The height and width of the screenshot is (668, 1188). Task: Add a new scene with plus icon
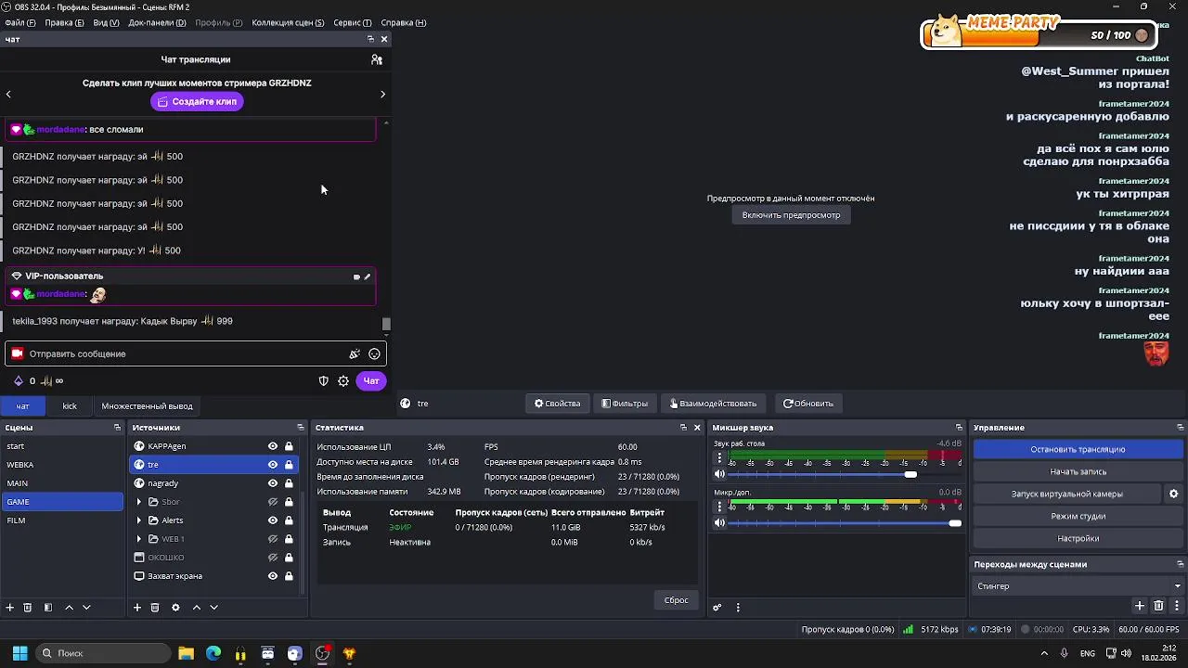coord(10,607)
